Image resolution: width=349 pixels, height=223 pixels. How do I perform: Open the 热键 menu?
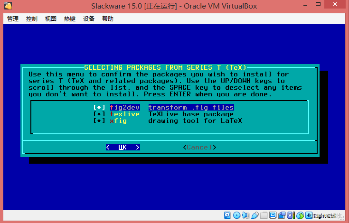[x=70, y=19]
